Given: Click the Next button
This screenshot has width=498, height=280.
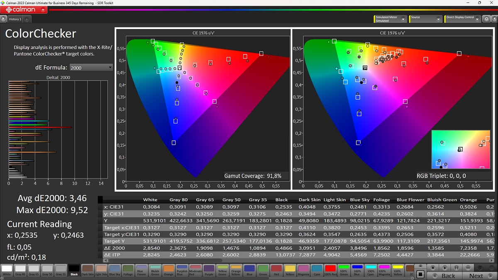Looking at the screenshot, I should 476,275.
